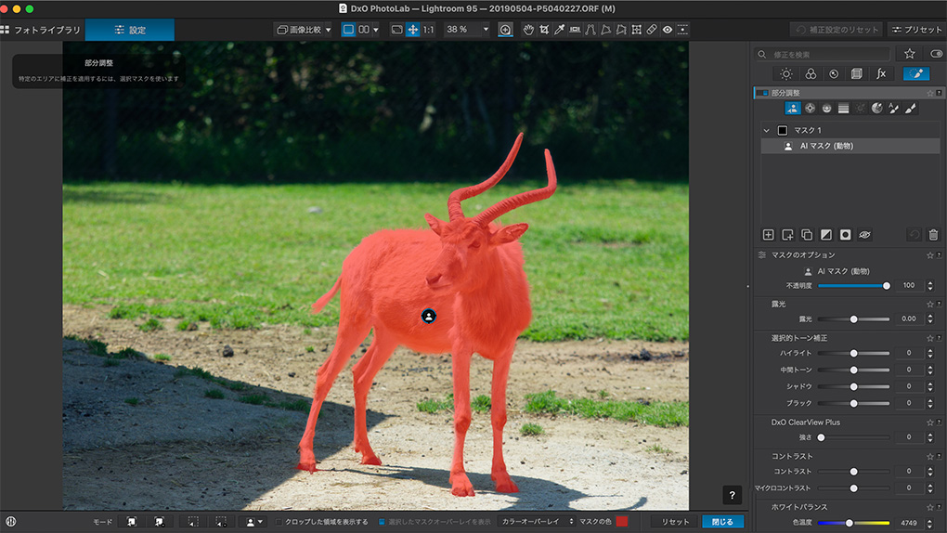Open the Geometry corrections palette icon
The image size is (947, 533).
856,73
